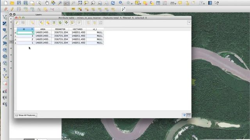
Task: Open attribute table help question button
Action: pyautogui.click(x=189, y=23)
